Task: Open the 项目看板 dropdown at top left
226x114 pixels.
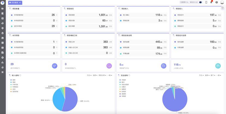Action: (15, 2)
